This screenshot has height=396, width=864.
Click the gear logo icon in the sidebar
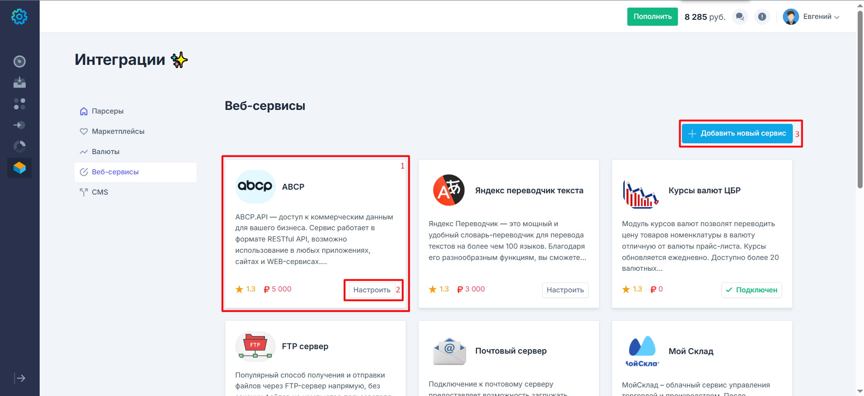click(19, 17)
